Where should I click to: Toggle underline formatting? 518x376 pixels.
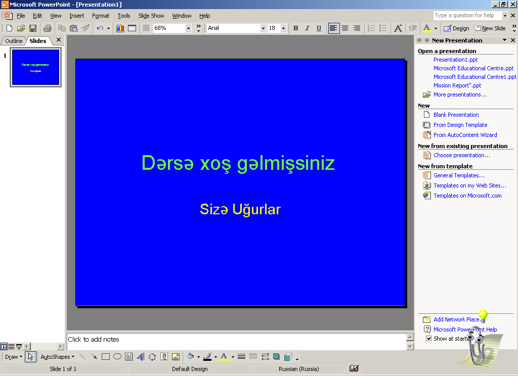tap(319, 28)
